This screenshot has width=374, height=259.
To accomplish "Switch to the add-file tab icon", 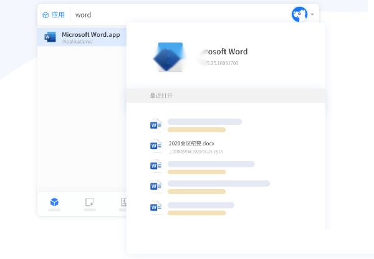I will [89, 202].
